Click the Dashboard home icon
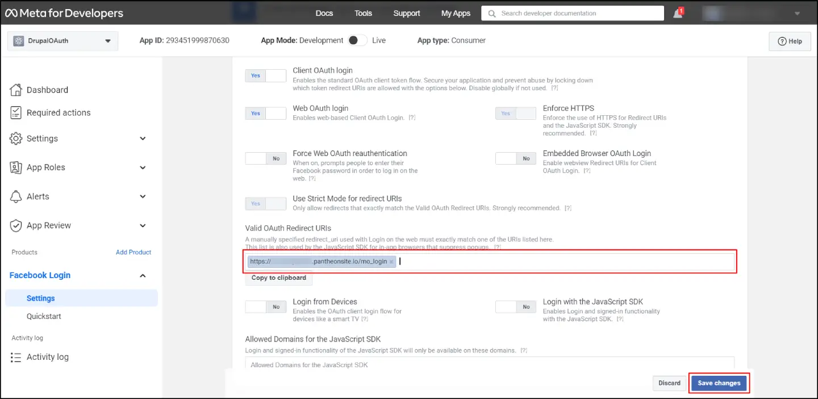Image resolution: width=818 pixels, height=399 pixels. [16, 90]
